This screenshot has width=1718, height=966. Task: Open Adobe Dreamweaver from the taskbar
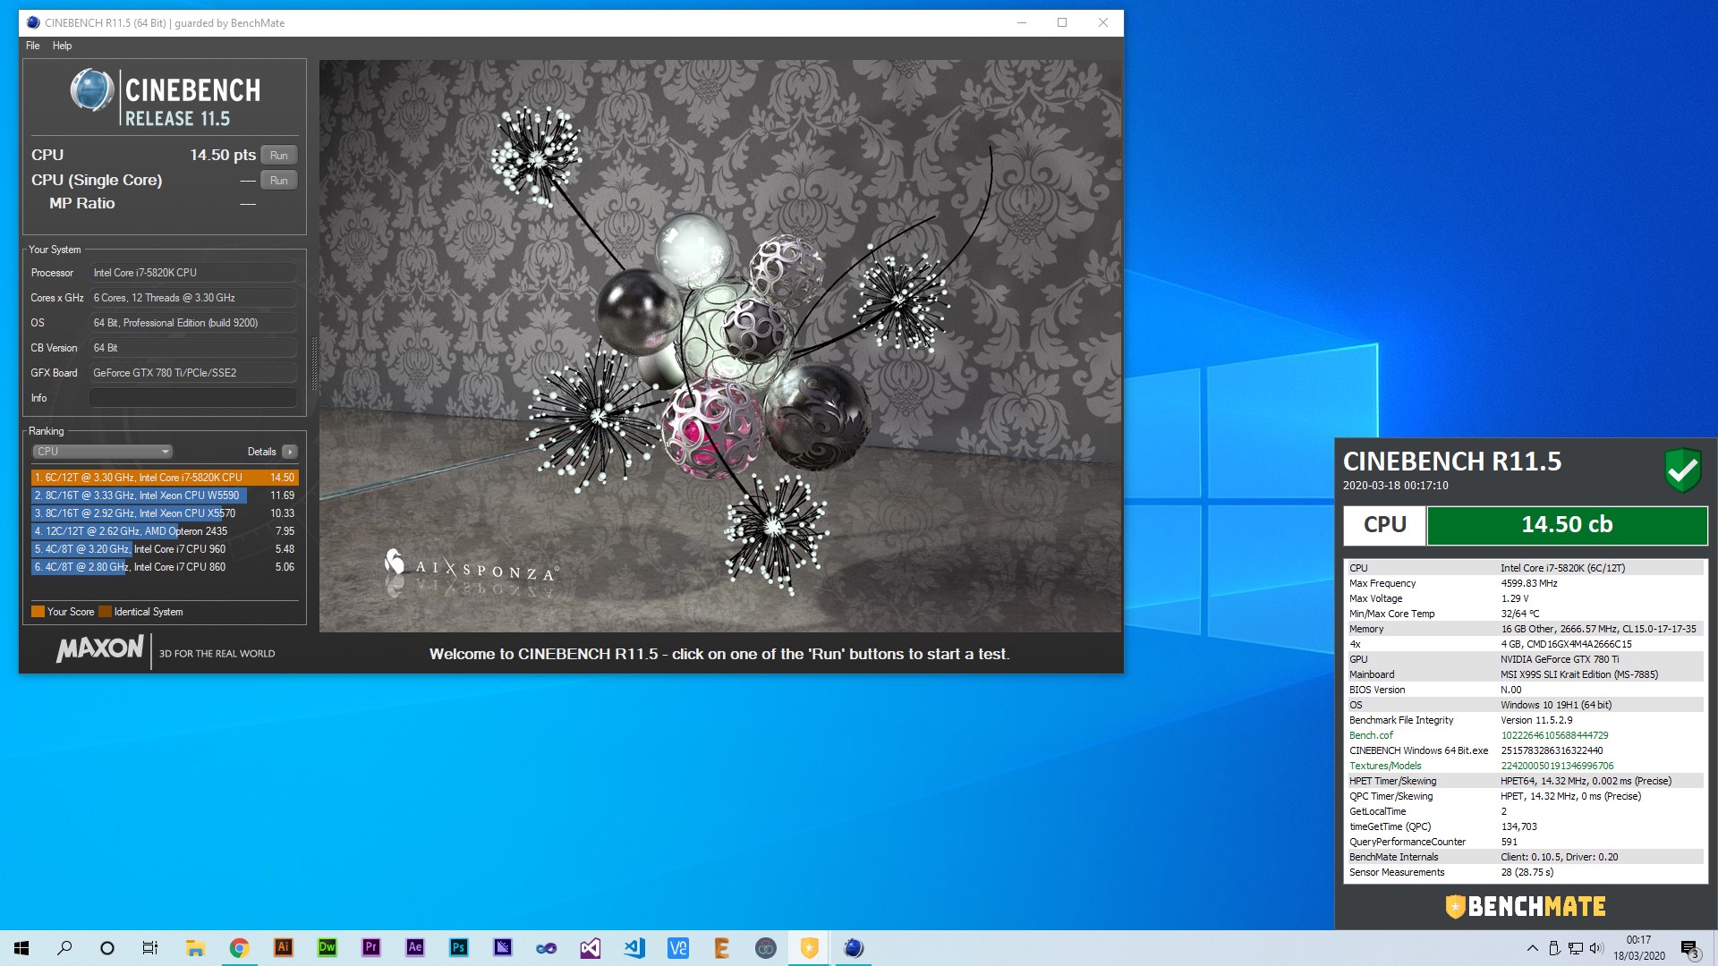(x=327, y=947)
